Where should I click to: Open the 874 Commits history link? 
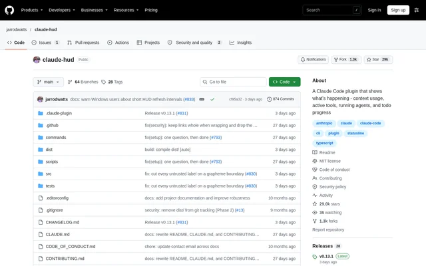click(x=281, y=99)
